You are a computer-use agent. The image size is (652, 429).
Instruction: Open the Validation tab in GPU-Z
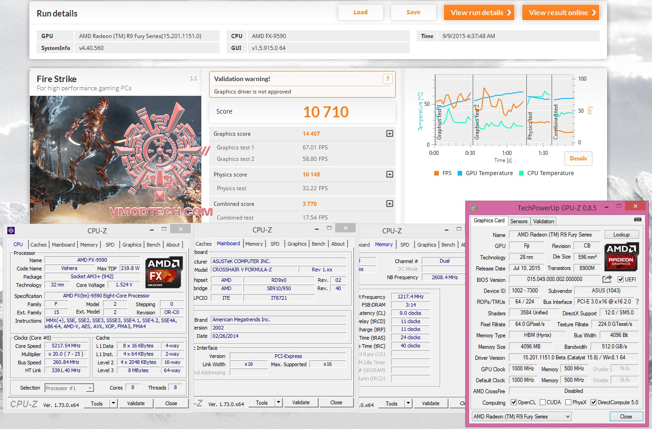point(544,221)
